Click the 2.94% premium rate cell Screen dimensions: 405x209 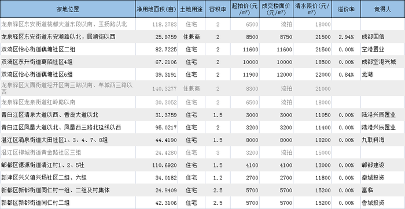click(x=346, y=37)
